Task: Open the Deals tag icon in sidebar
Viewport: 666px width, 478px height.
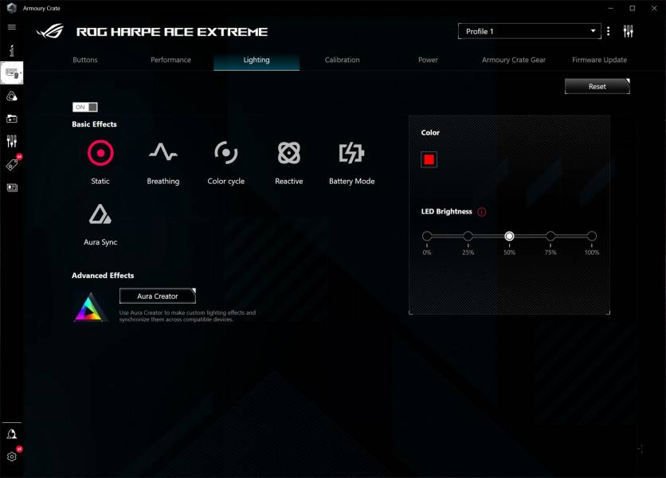Action: pyautogui.click(x=12, y=164)
